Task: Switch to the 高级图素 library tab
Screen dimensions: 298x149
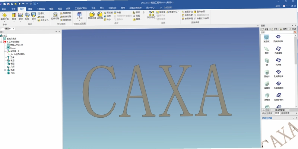Action: click(x=285, y=113)
